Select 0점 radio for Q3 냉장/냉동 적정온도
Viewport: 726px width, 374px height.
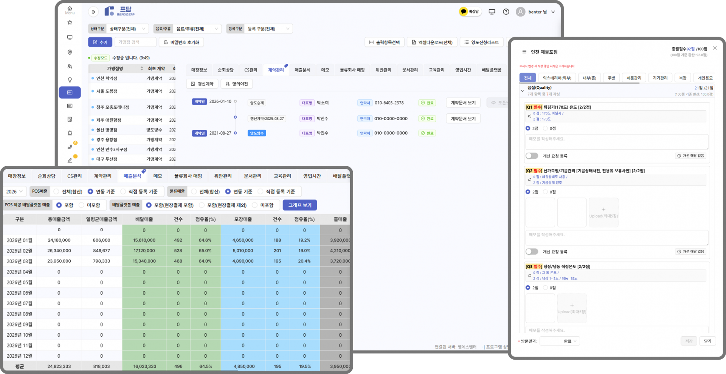545,287
